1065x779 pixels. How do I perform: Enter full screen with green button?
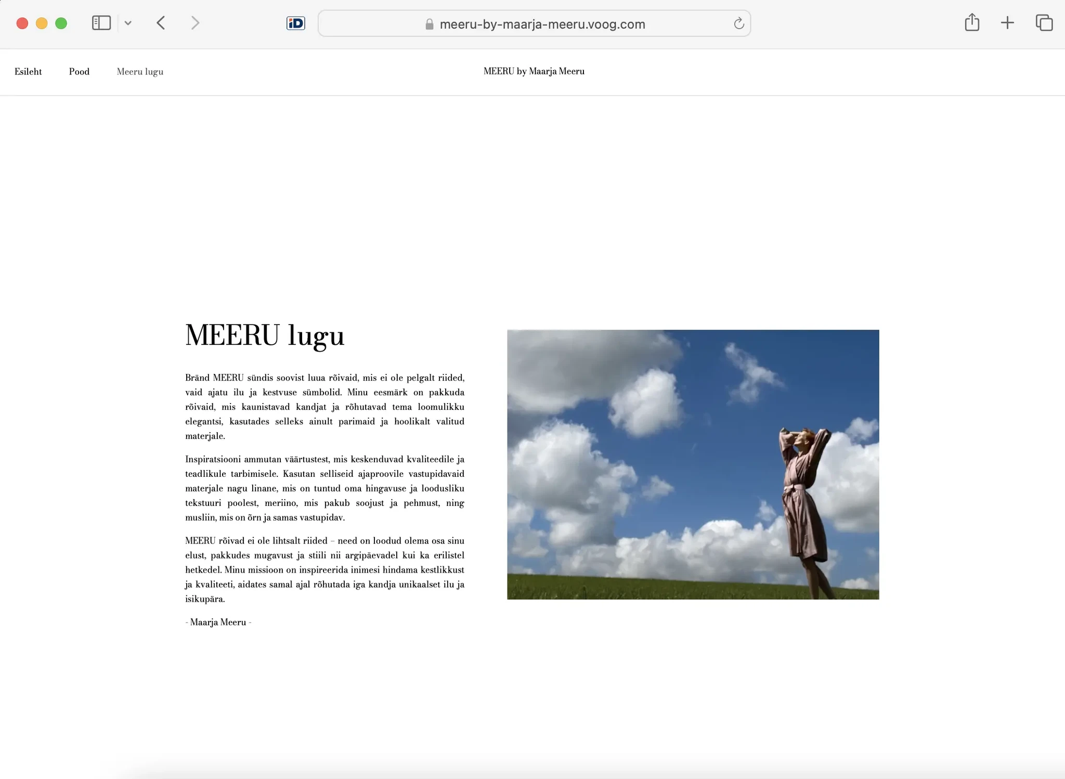click(x=61, y=23)
